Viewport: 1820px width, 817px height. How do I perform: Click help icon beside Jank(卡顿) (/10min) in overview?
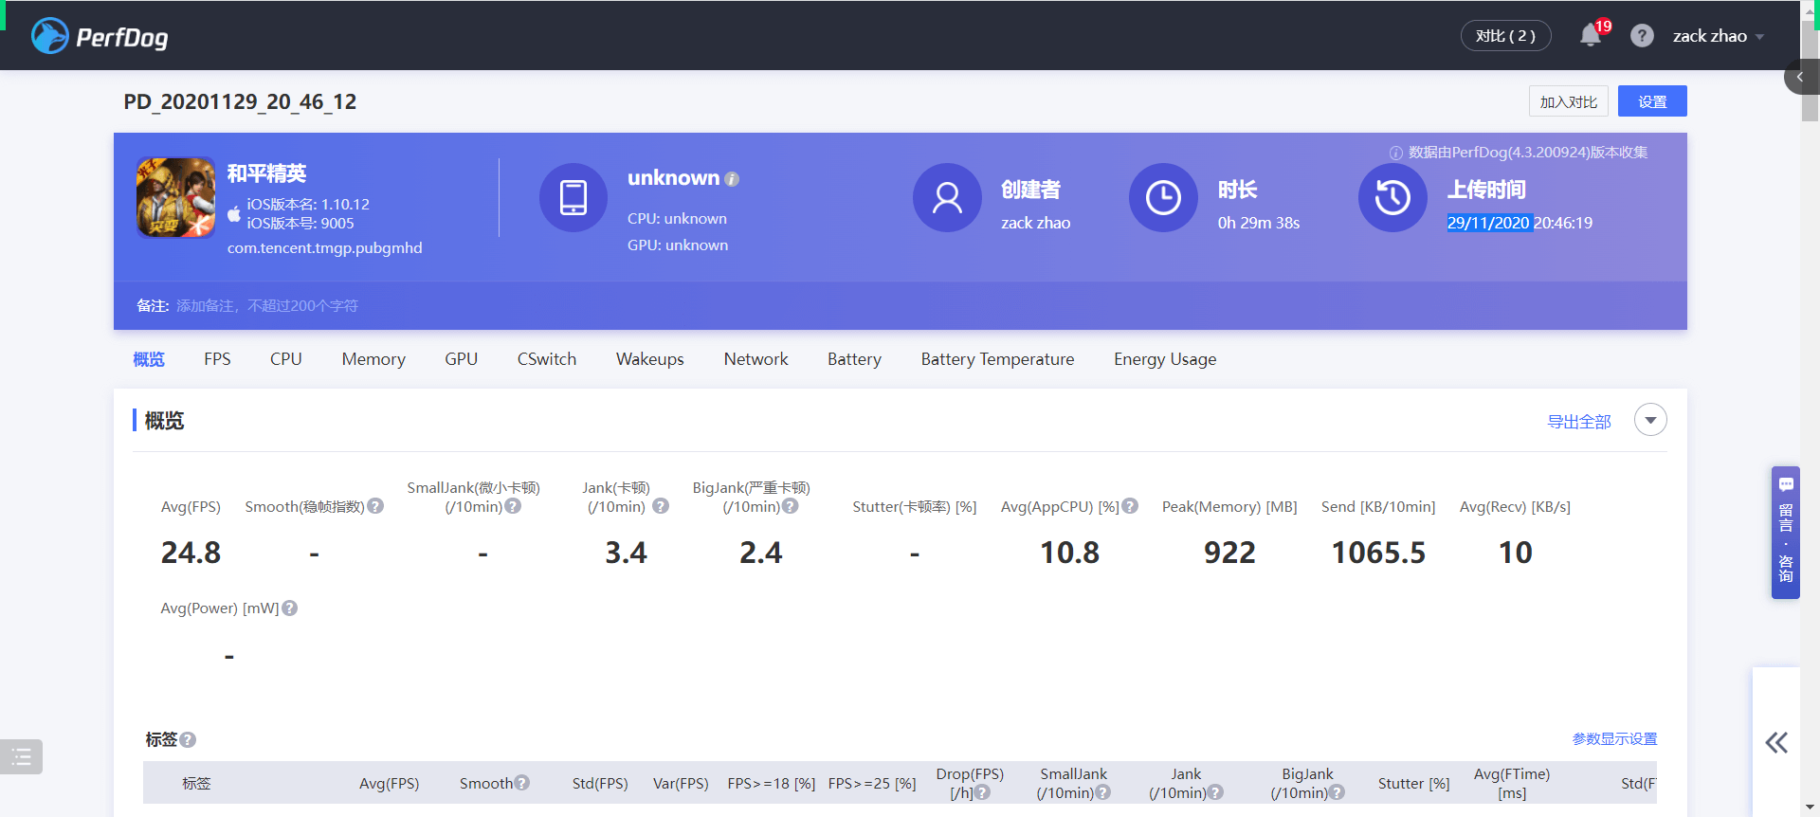pos(661,506)
